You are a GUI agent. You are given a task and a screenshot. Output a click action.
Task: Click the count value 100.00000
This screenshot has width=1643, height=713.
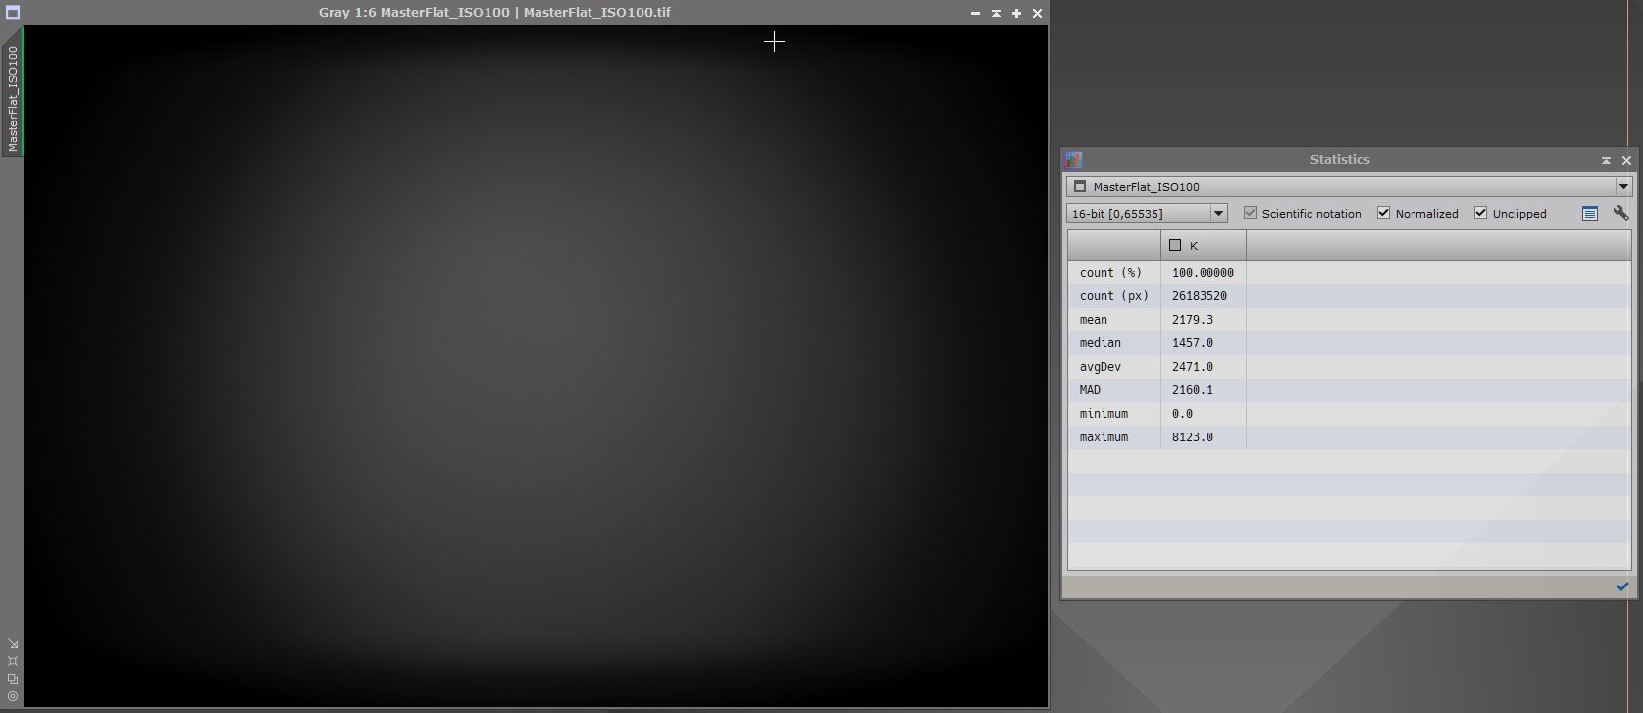[1203, 273]
